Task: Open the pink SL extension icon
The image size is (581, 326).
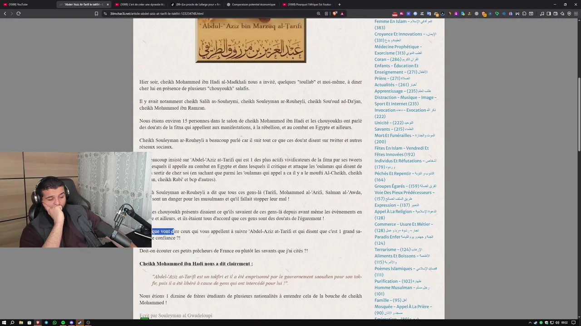Action: pyautogui.click(x=402, y=14)
